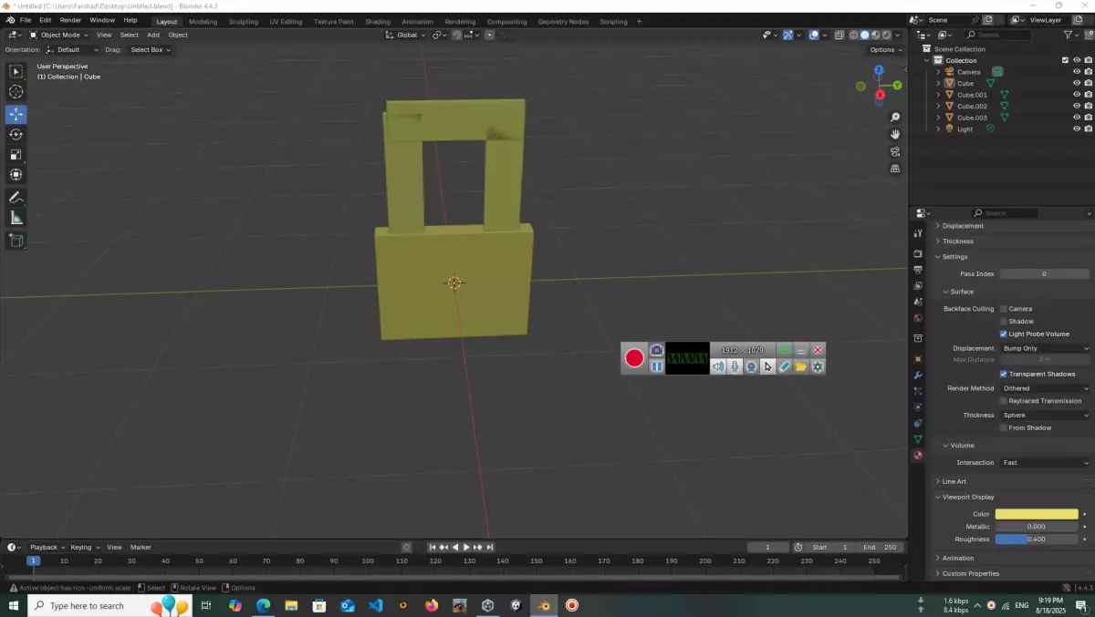Toggle camera view with the camera icon
Viewport: 1095px width, 617px height.
point(895,151)
